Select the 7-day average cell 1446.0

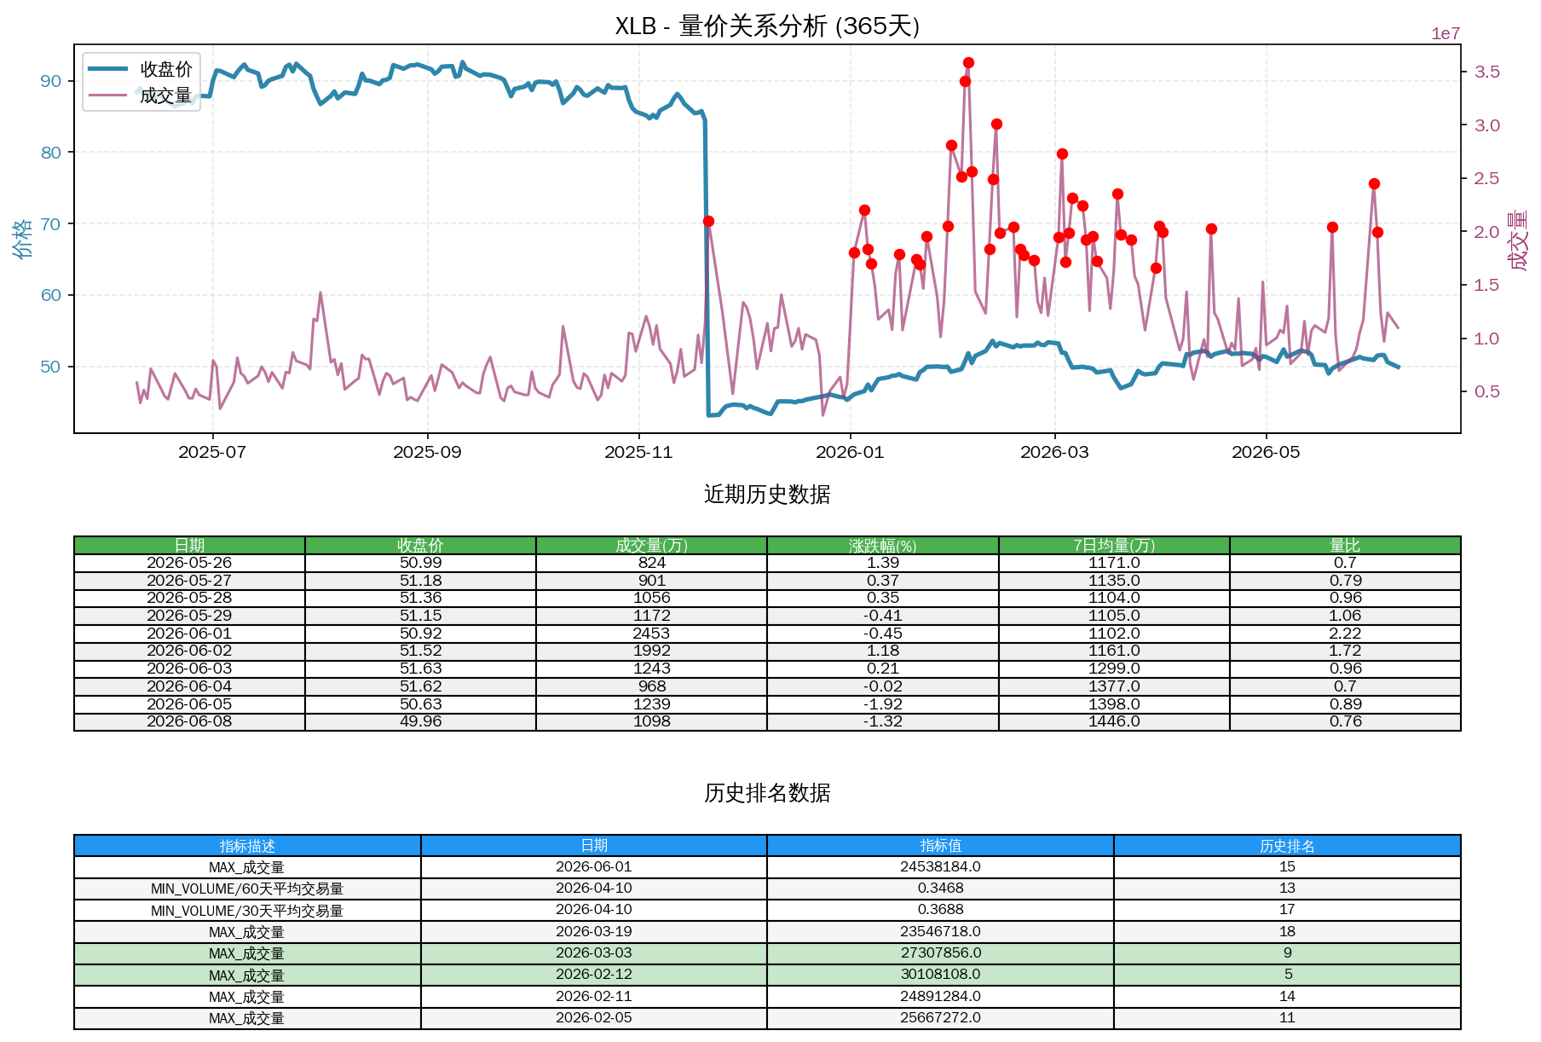1114,721
